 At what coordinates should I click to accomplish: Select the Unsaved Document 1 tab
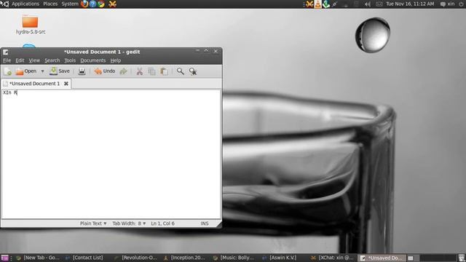click(34, 84)
